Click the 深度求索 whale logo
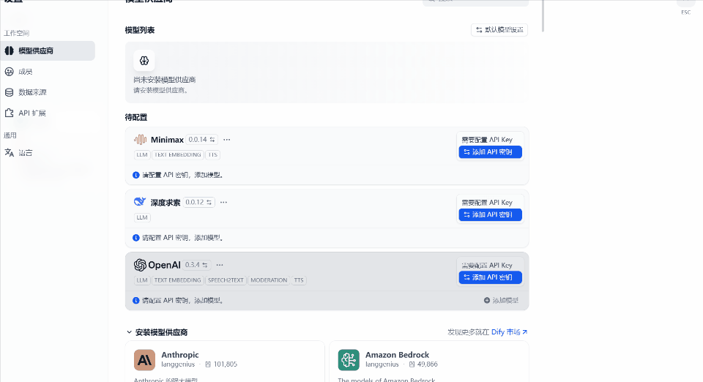Viewport: 703px width, 382px height. point(140,202)
